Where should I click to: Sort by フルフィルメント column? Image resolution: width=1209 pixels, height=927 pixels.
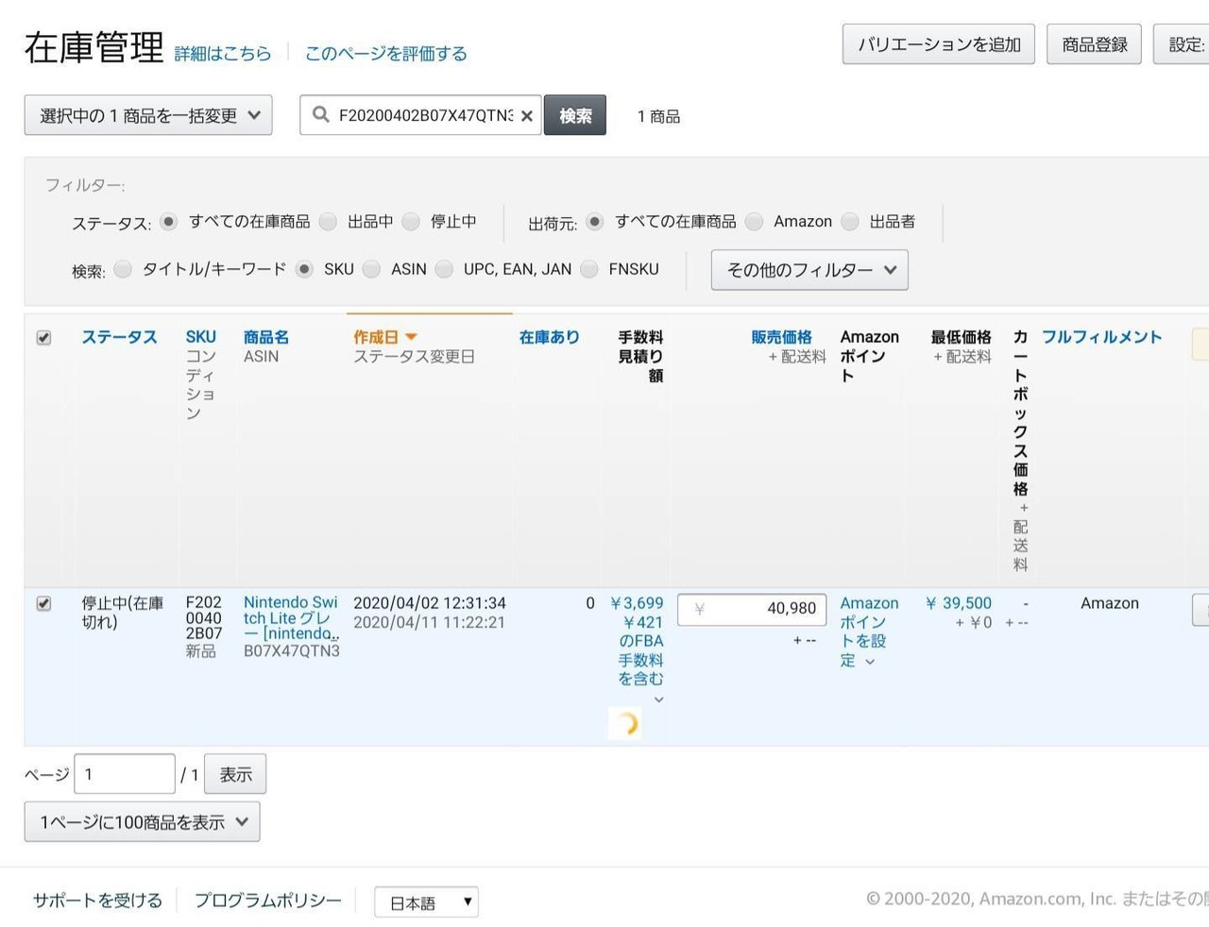pos(1101,337)
